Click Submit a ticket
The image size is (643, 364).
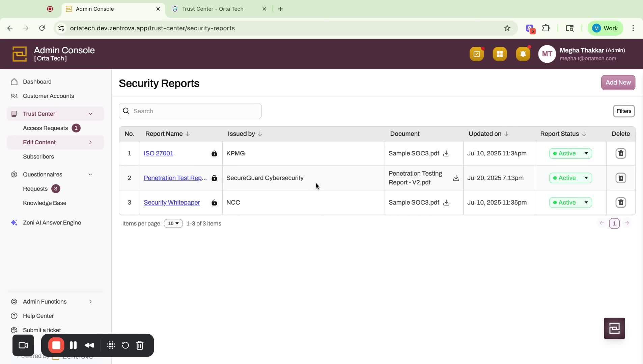pyautogui.click(x=42, y=330)
